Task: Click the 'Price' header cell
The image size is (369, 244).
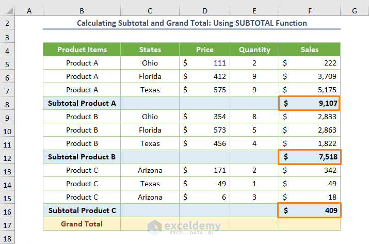Action: 205,50
